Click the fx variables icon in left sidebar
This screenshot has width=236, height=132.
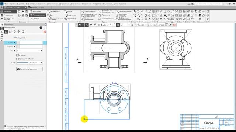2,32
